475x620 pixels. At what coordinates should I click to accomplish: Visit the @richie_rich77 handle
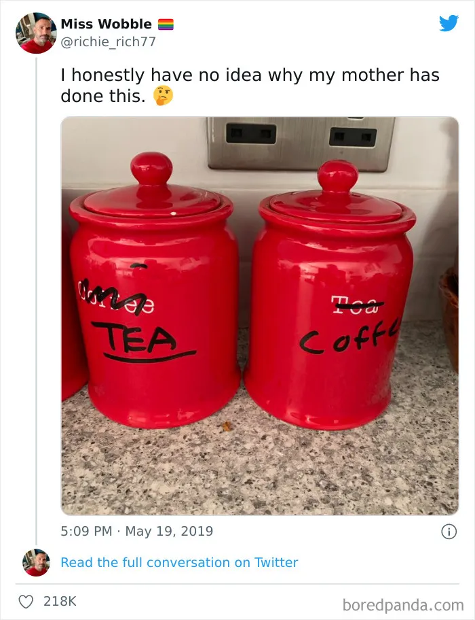pyautogui.click(x=109, y=41)
